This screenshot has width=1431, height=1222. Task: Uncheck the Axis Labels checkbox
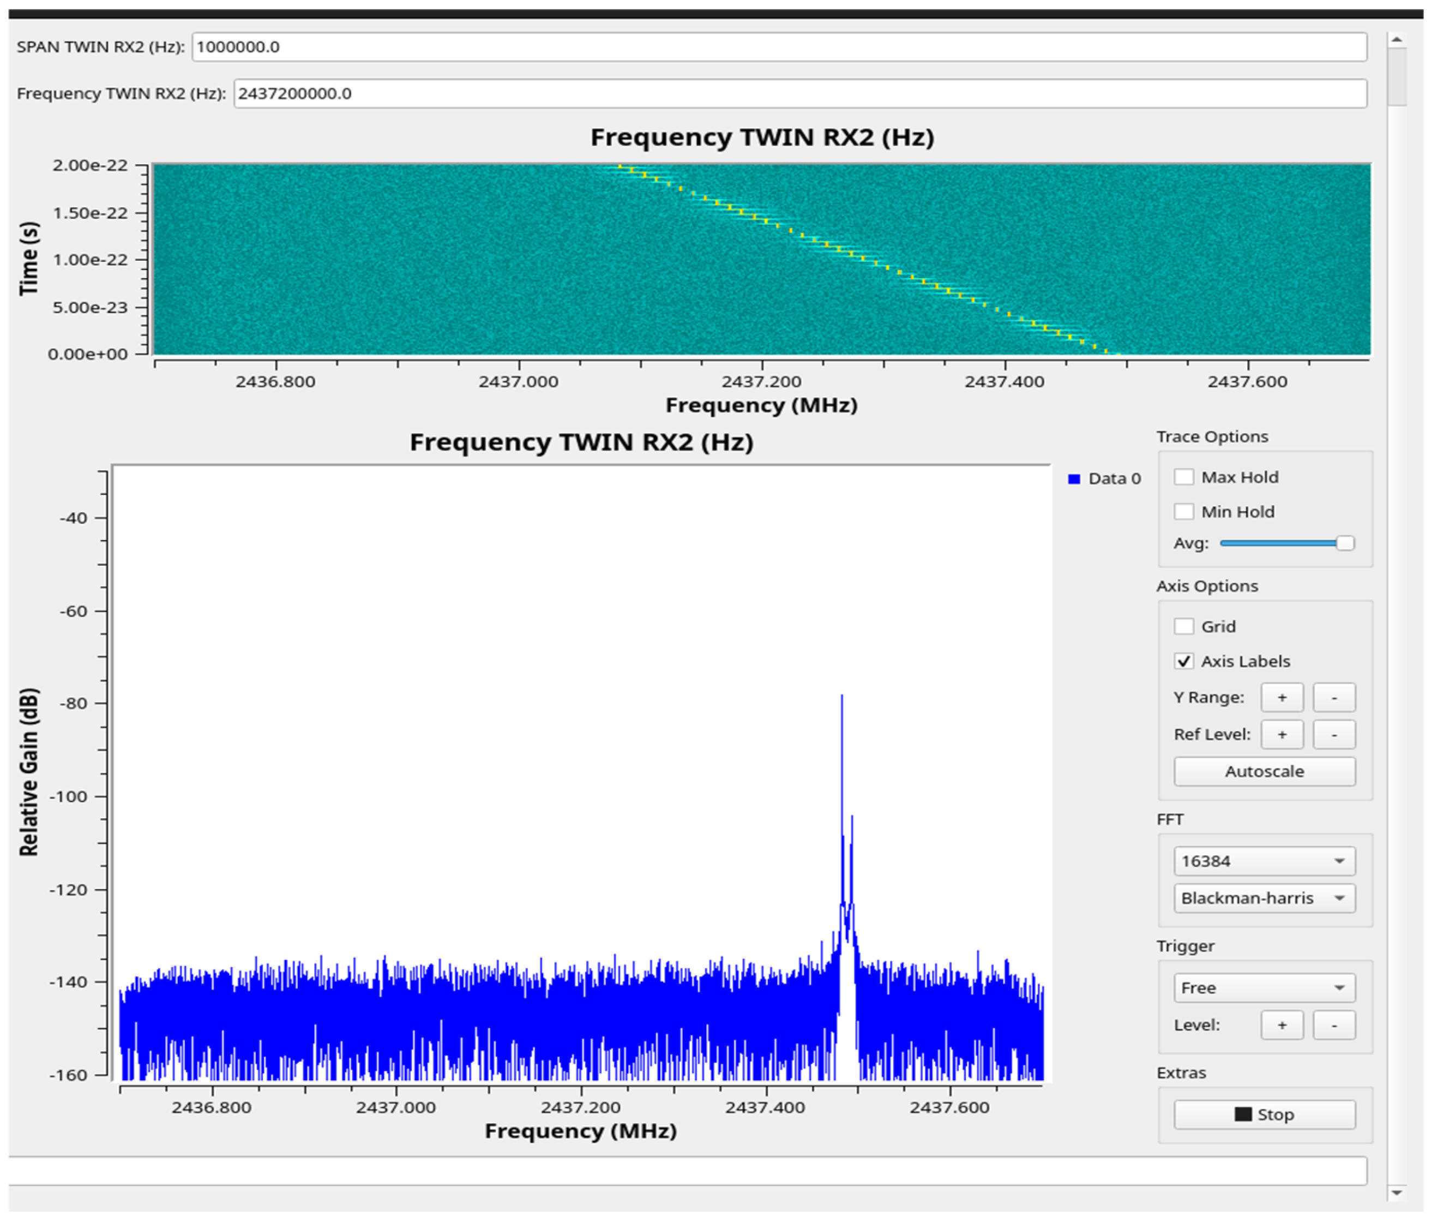point(1184,661)
